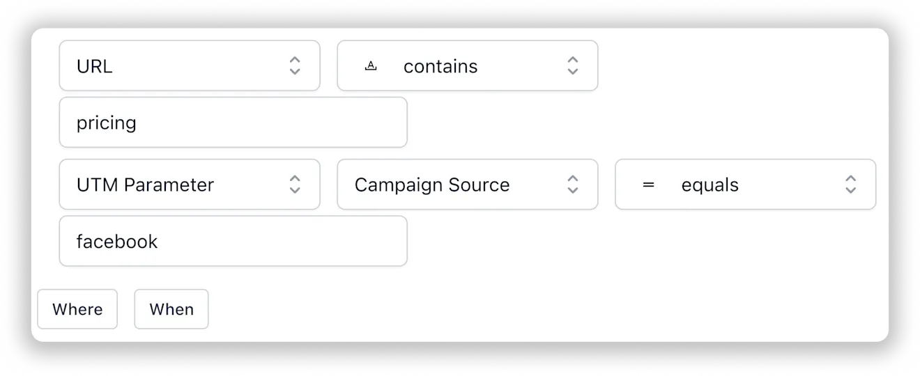
Task: Select the 'Campaign Source' label text
Action: (x=432, y=185)
